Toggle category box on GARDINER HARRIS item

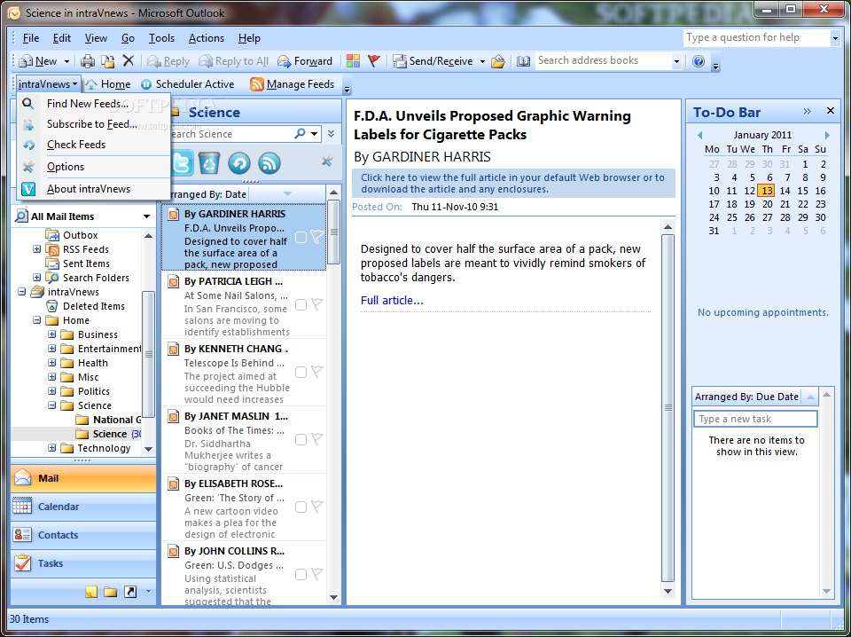pos(301,237)
